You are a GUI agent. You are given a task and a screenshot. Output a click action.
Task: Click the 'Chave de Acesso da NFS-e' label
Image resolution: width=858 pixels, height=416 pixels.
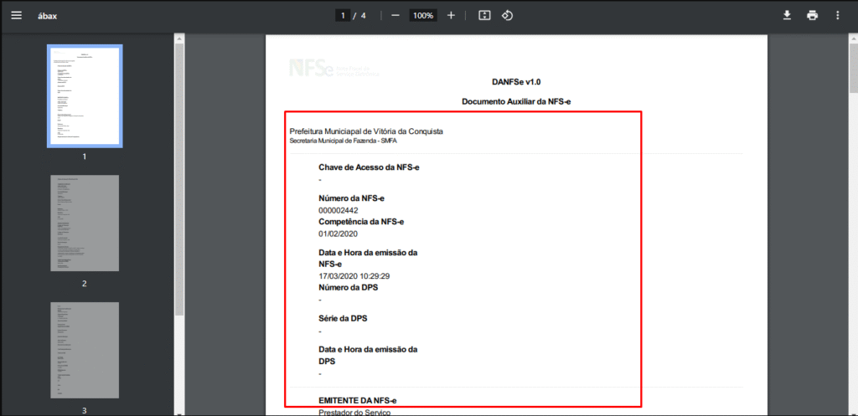[369, 167]
